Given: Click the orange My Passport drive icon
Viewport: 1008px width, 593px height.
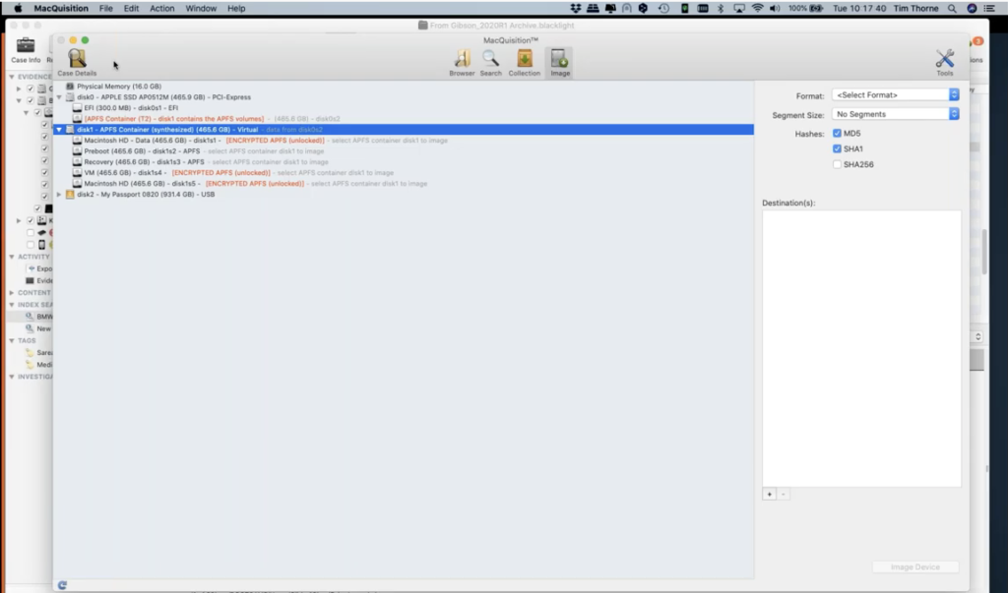Looking at the screenshot, I should (x=70, y=194).
